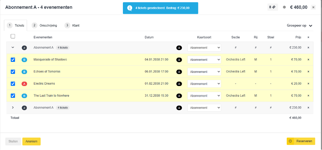Remove Echoes of Tomorros ticket with its × icon
The image size is (322, 150).
(308, 71)
